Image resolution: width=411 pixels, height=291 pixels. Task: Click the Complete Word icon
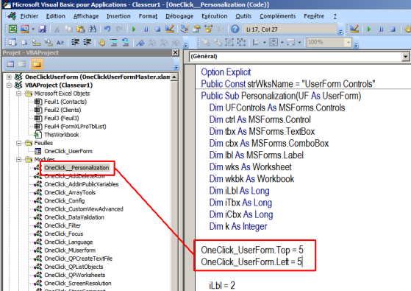coord(60,42)
